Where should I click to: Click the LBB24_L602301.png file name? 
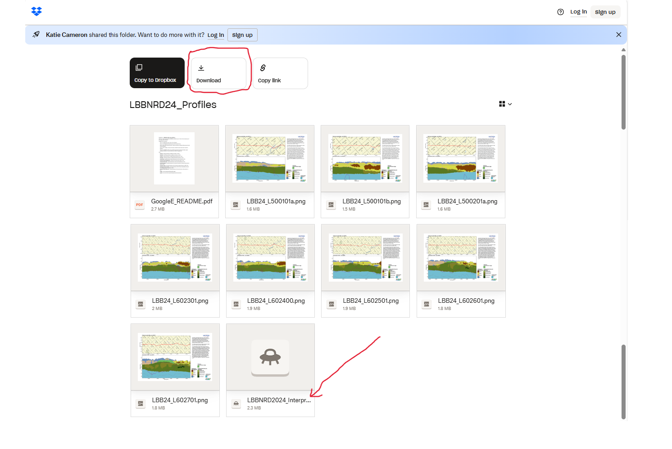point(180,301)
